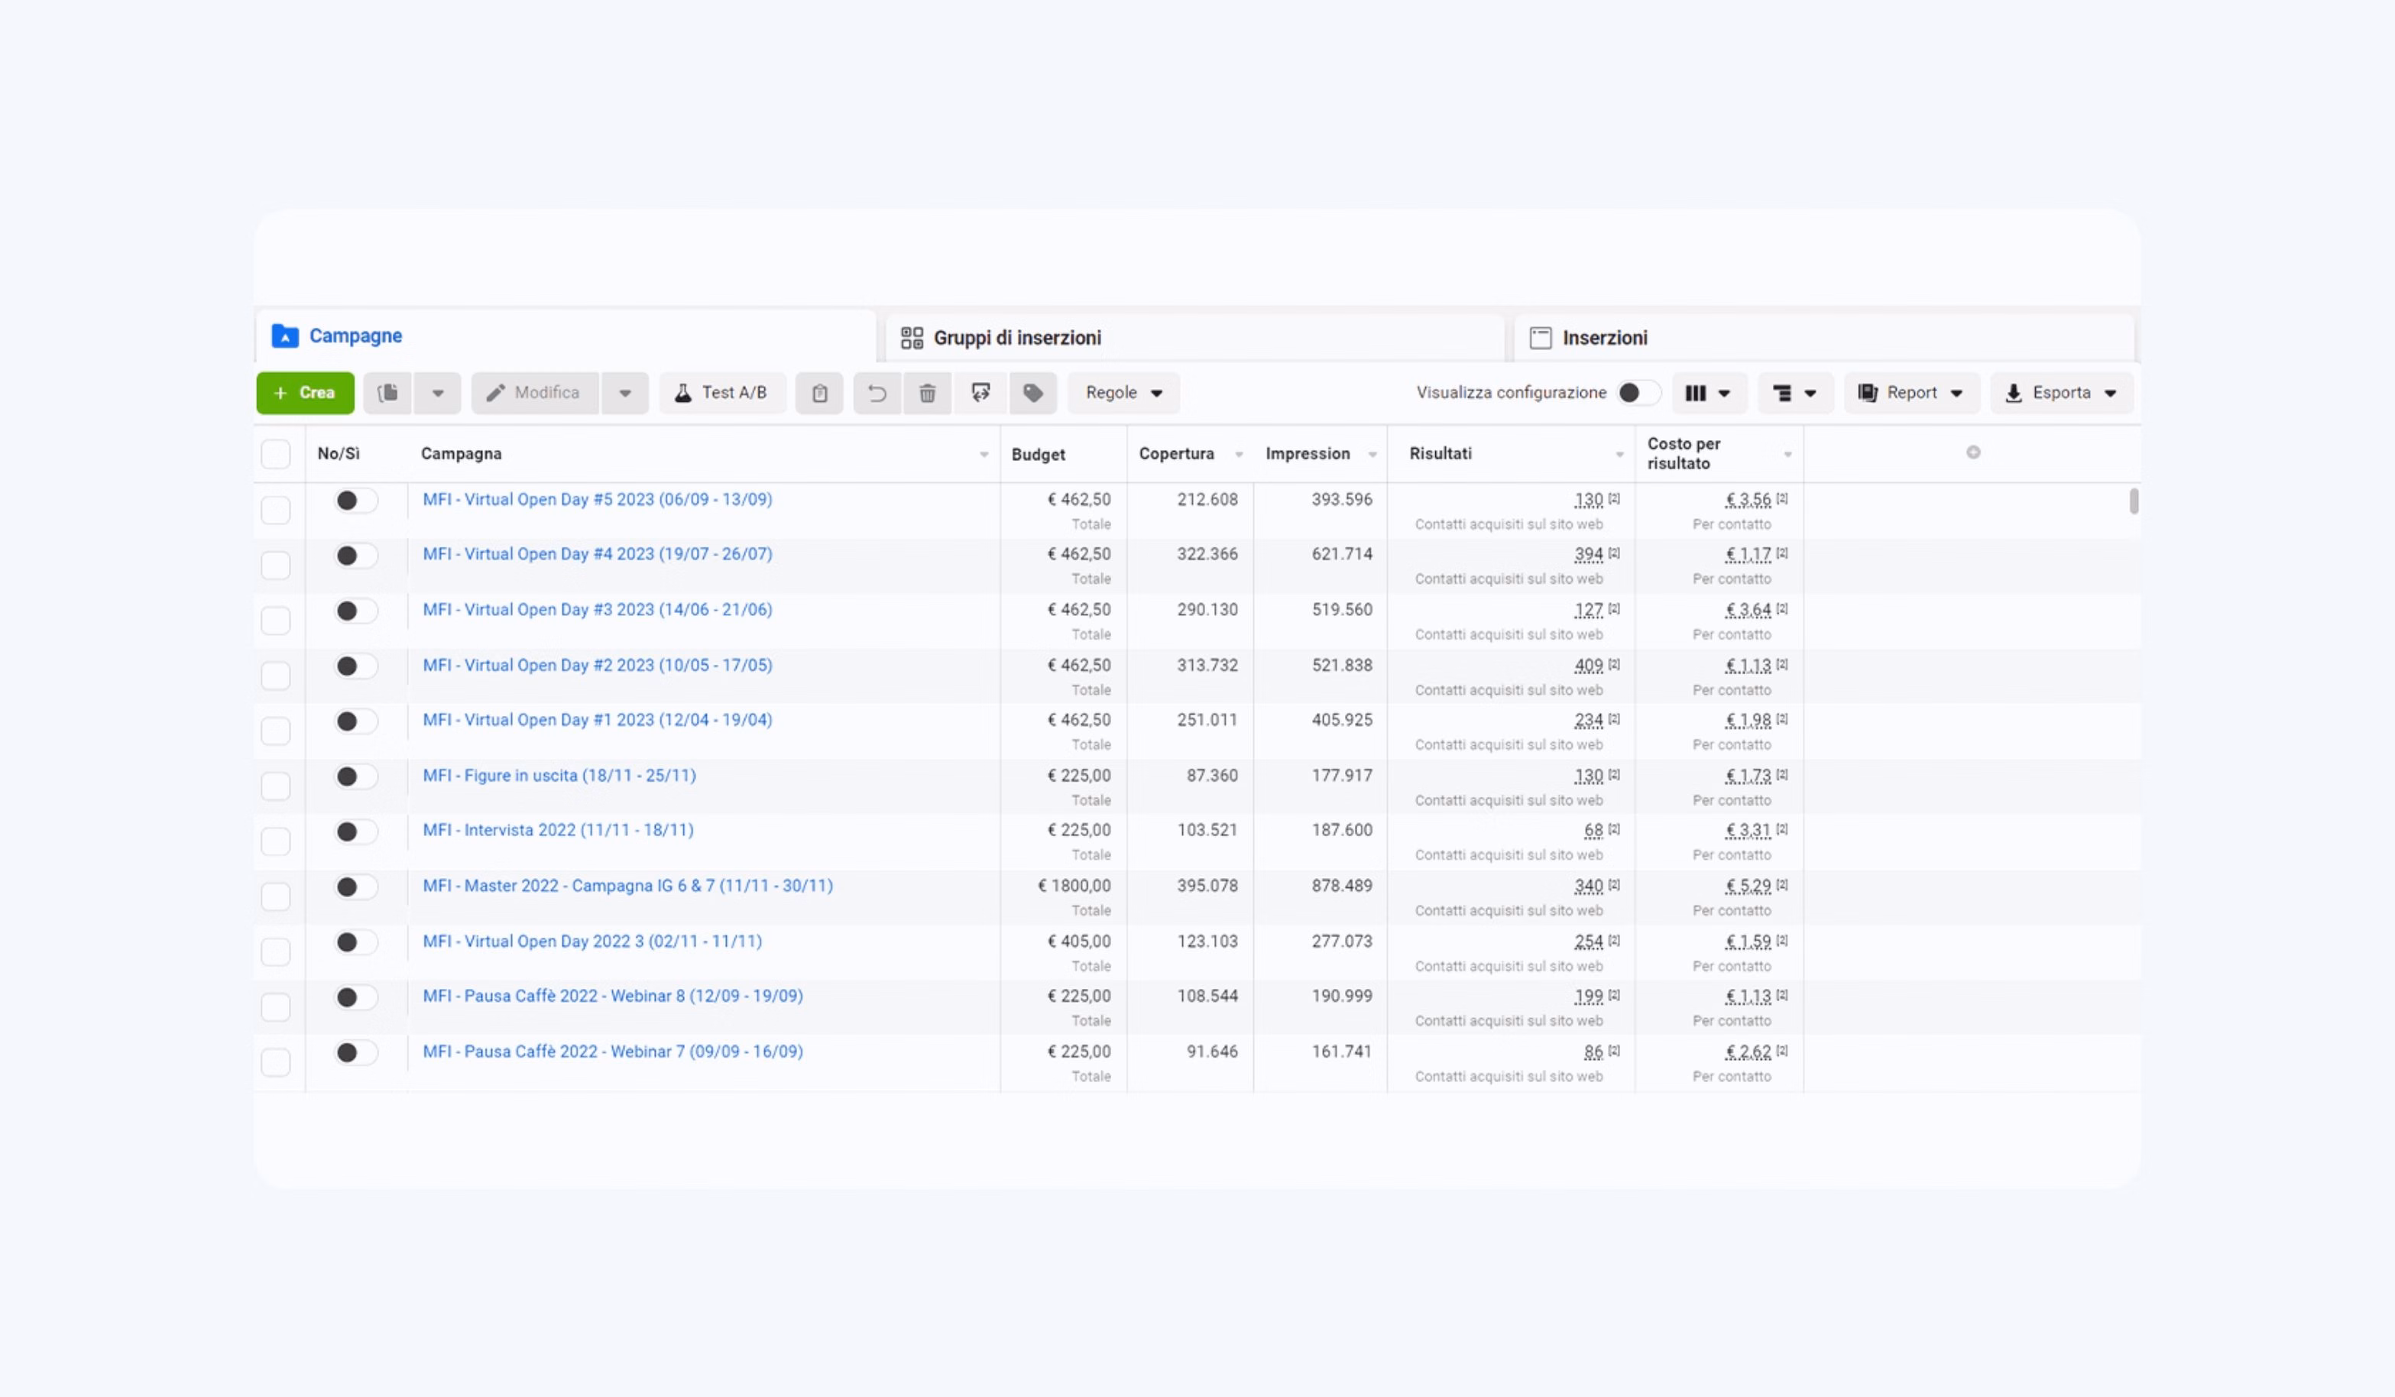
Task: Click the undo arrow icon
Action: point(877,393)
